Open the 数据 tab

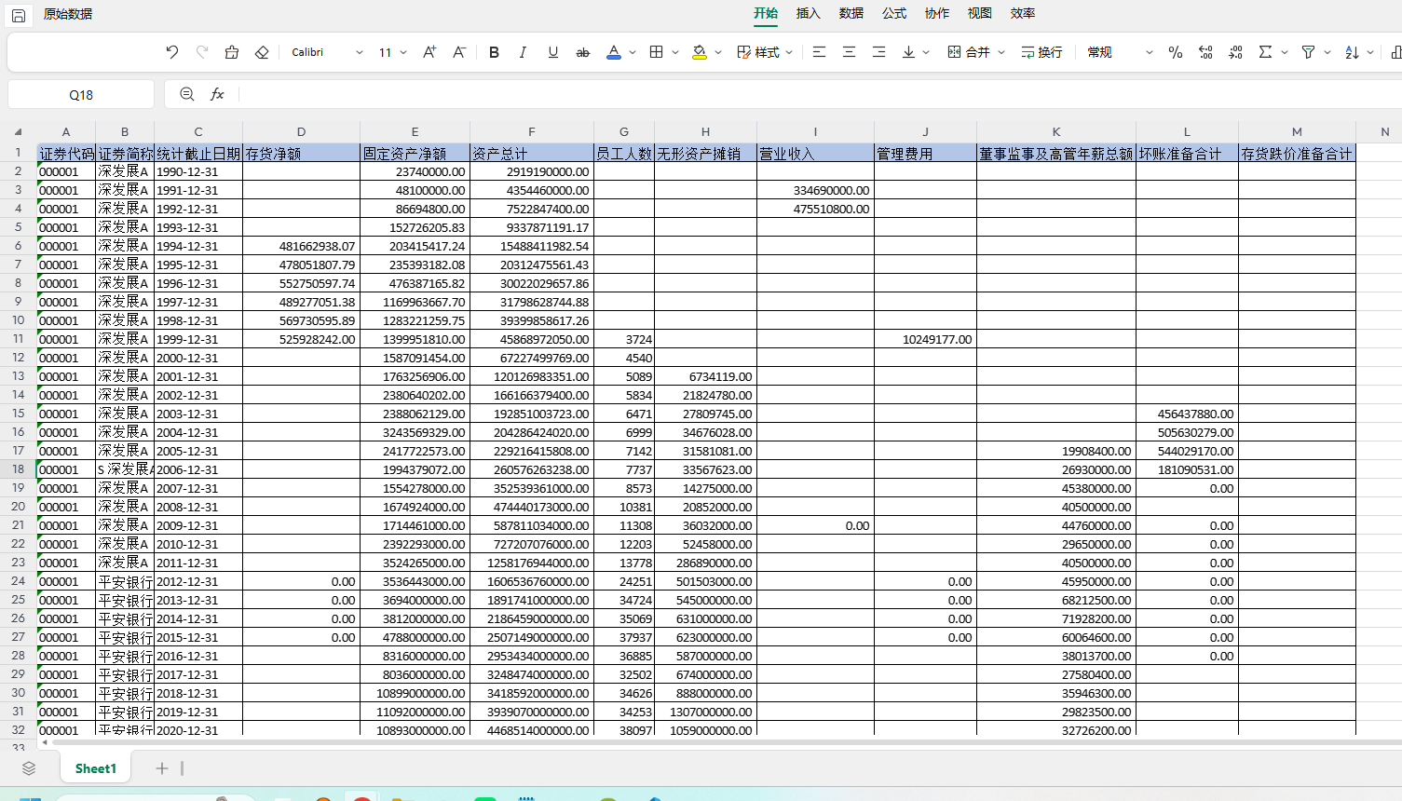[x=851, y=13]
